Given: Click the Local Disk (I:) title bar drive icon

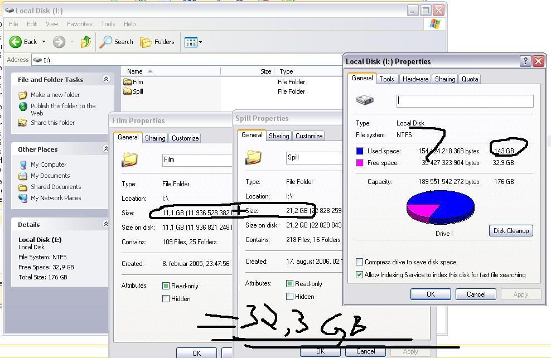Looking at the screenshot, I should [9, 11].
